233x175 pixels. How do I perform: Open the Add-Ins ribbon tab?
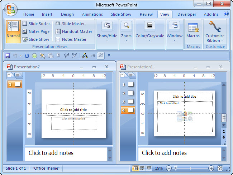click(211, 14)
